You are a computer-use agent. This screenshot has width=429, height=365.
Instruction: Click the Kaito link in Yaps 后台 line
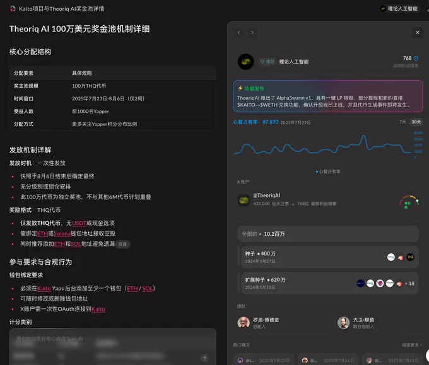coord(44,289)
